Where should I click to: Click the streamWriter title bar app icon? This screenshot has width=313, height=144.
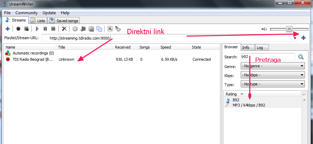coord(5,4)
